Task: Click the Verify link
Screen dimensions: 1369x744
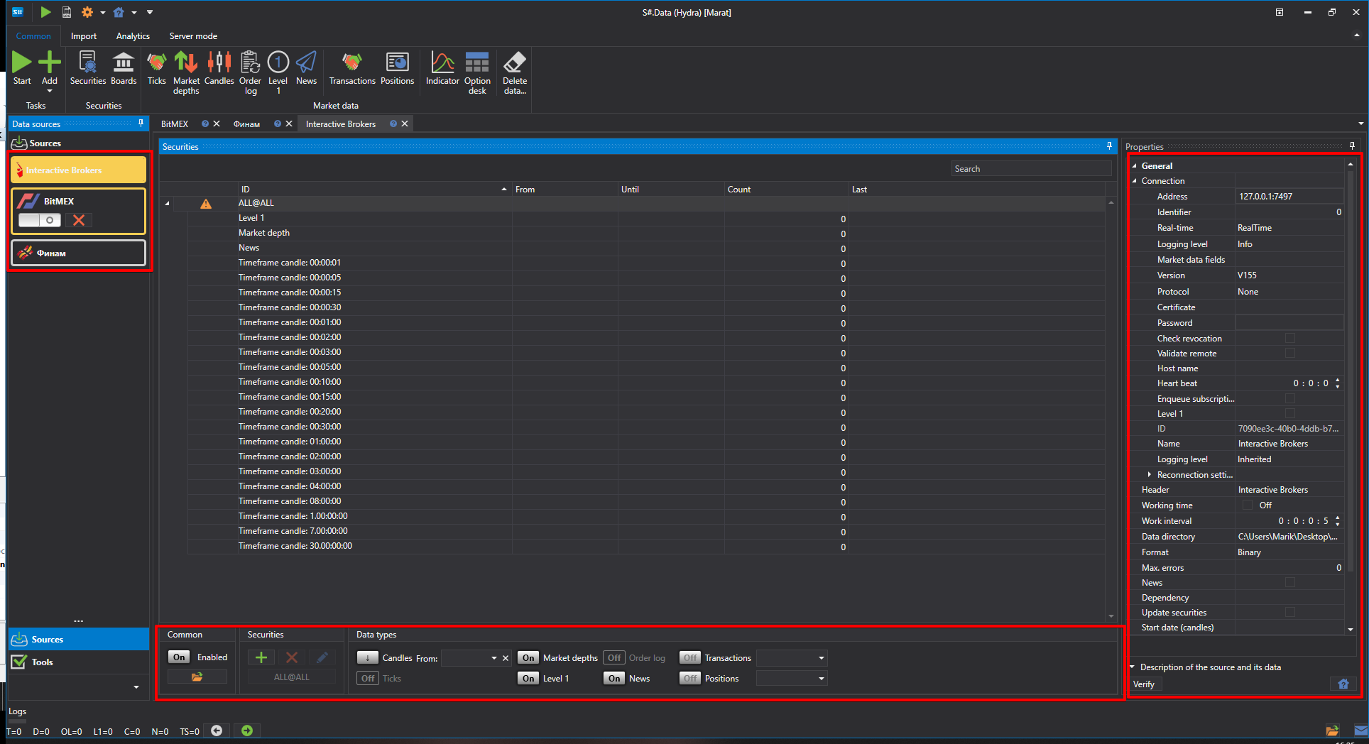Action: [1143, 684]
